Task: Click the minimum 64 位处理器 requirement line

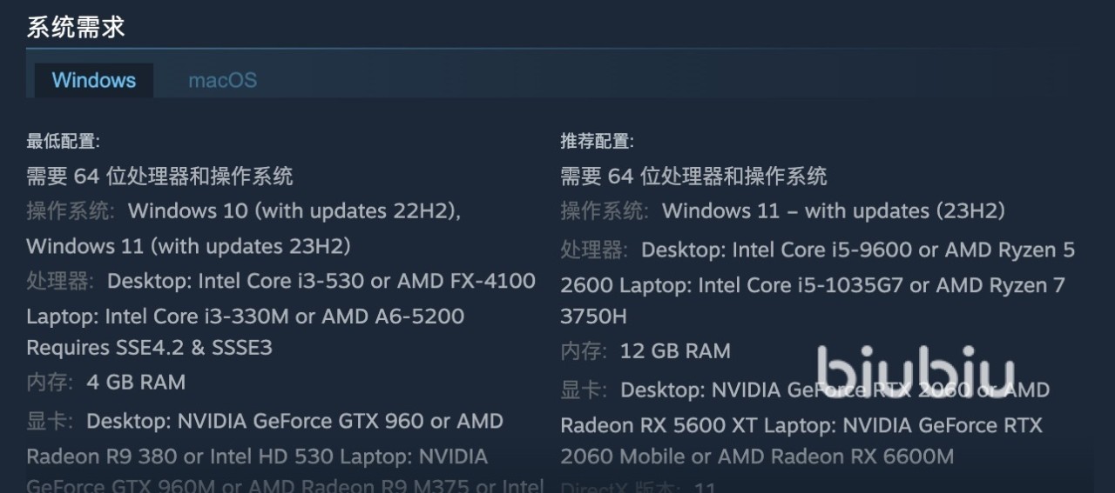Action: [x=159, y=177]
